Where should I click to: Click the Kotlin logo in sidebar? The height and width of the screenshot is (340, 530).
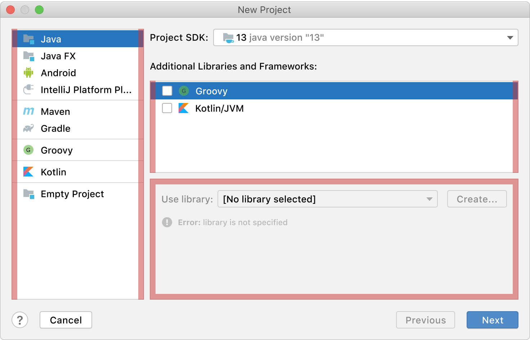(28, 172)
